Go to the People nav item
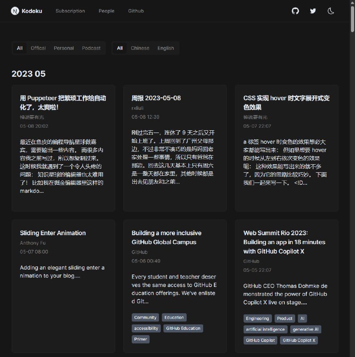Viewport: 355px width, 357px height. click(x=106, y=11)
